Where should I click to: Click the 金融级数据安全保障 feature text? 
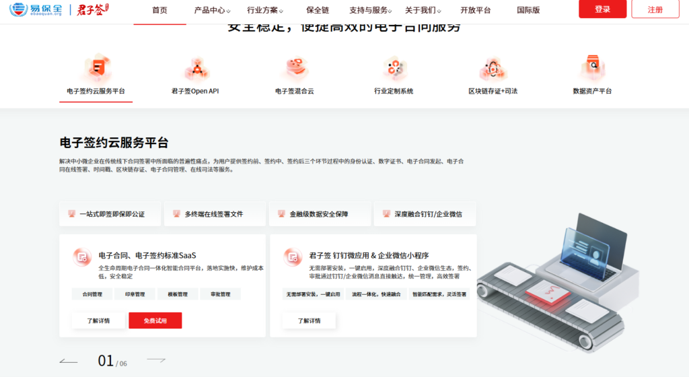click(x=319, y=214)
